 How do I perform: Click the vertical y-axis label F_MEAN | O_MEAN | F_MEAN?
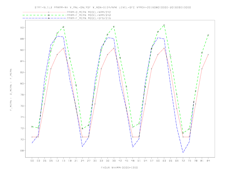tap(11, 90)
